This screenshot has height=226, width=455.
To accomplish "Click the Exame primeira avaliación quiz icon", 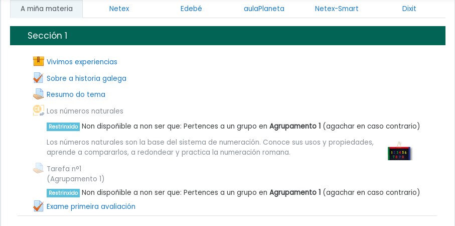I will [38, 206].
